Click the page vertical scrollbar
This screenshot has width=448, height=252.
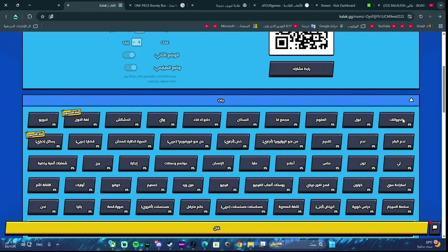(x=444, y=89)
